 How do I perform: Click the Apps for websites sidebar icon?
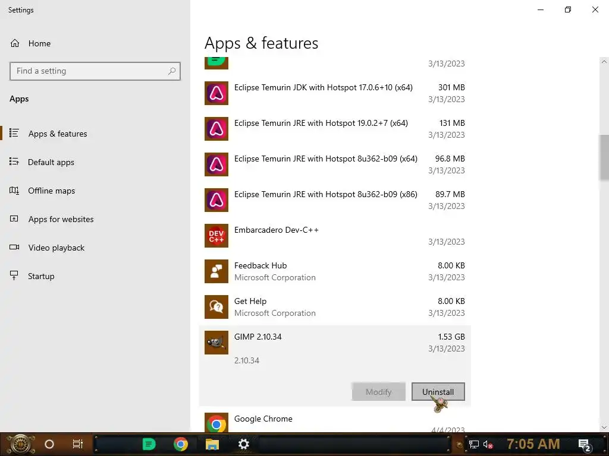click(x=14, y=218)
